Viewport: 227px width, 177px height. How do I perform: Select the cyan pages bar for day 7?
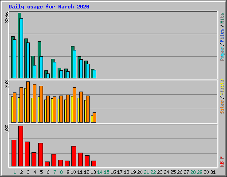point(55,70)
